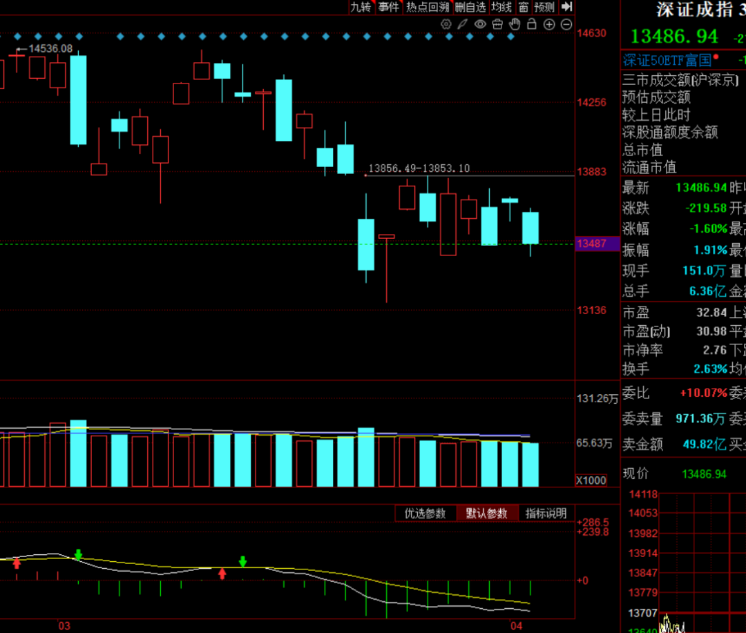746x633 pixels.
Task: Zoom out with the minus circle icon
Action: pos(566,25)
